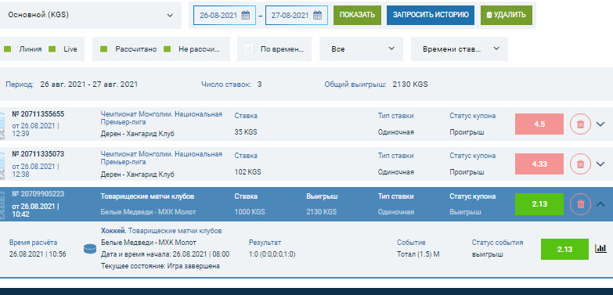Viewport: 613px width, 295px height.
Task: Click the red 4.33 odds badge
Action: click(x=539, y=164)
